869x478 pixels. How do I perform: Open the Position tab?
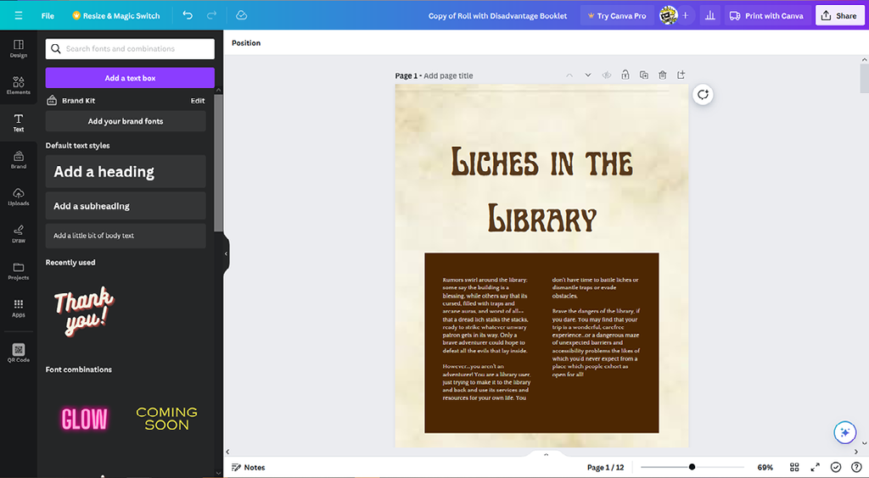246,43
